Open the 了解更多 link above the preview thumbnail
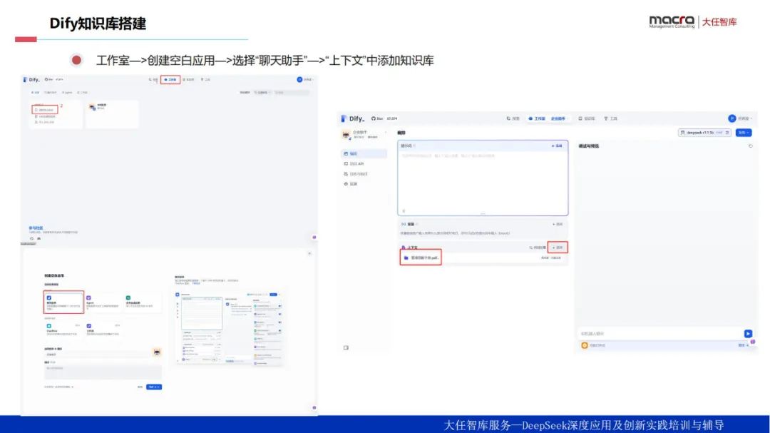This screenshot has height=433, width=770. tap(196, 284)
